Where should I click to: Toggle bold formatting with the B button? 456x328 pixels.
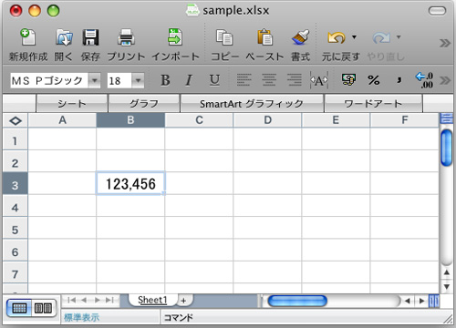coord(165,80)
